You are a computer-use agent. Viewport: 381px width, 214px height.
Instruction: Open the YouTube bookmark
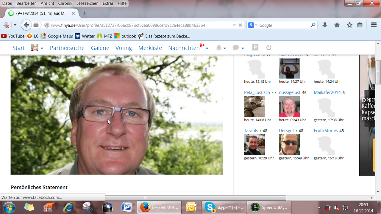point(13,36)
